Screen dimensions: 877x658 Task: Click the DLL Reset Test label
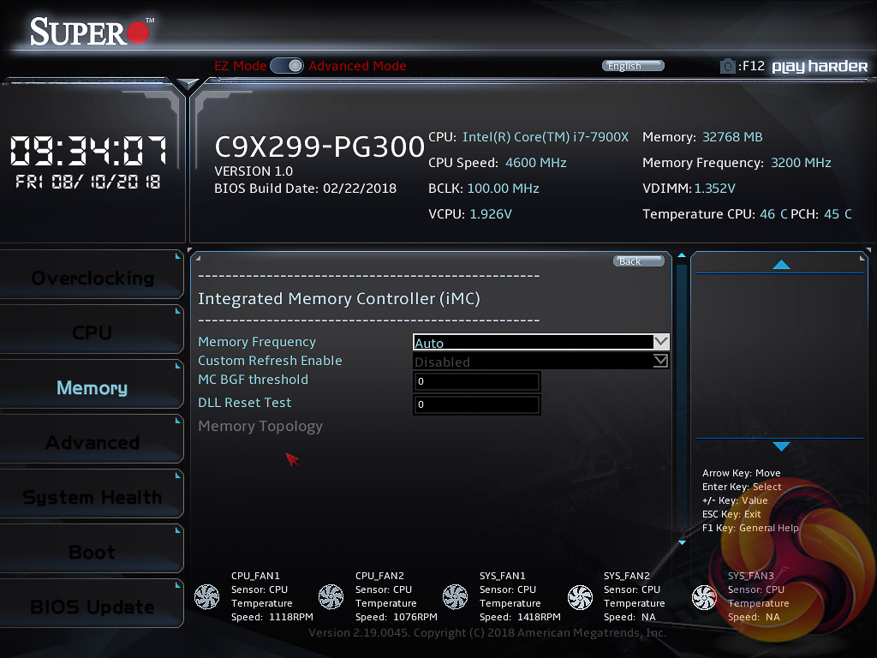coord(244,403)
